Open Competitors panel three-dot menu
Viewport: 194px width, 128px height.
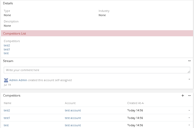click(189, 96)
